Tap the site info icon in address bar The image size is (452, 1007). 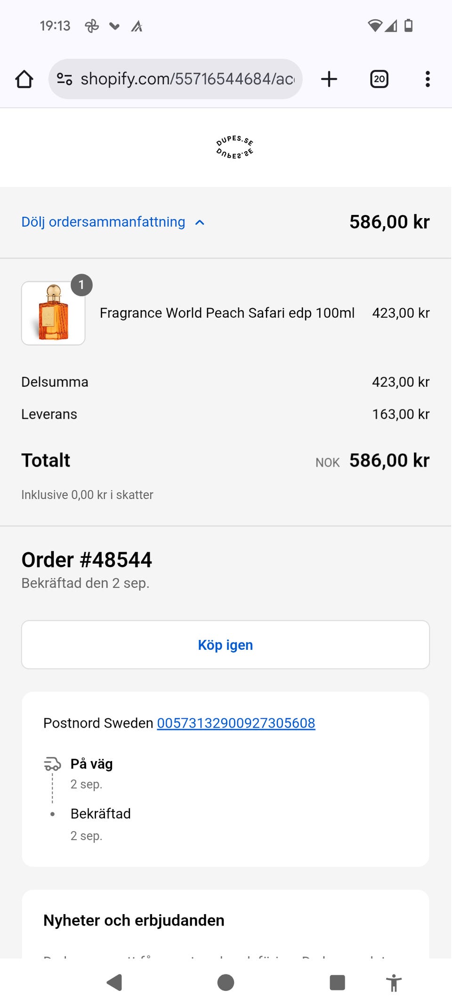(x=65, y=79)
